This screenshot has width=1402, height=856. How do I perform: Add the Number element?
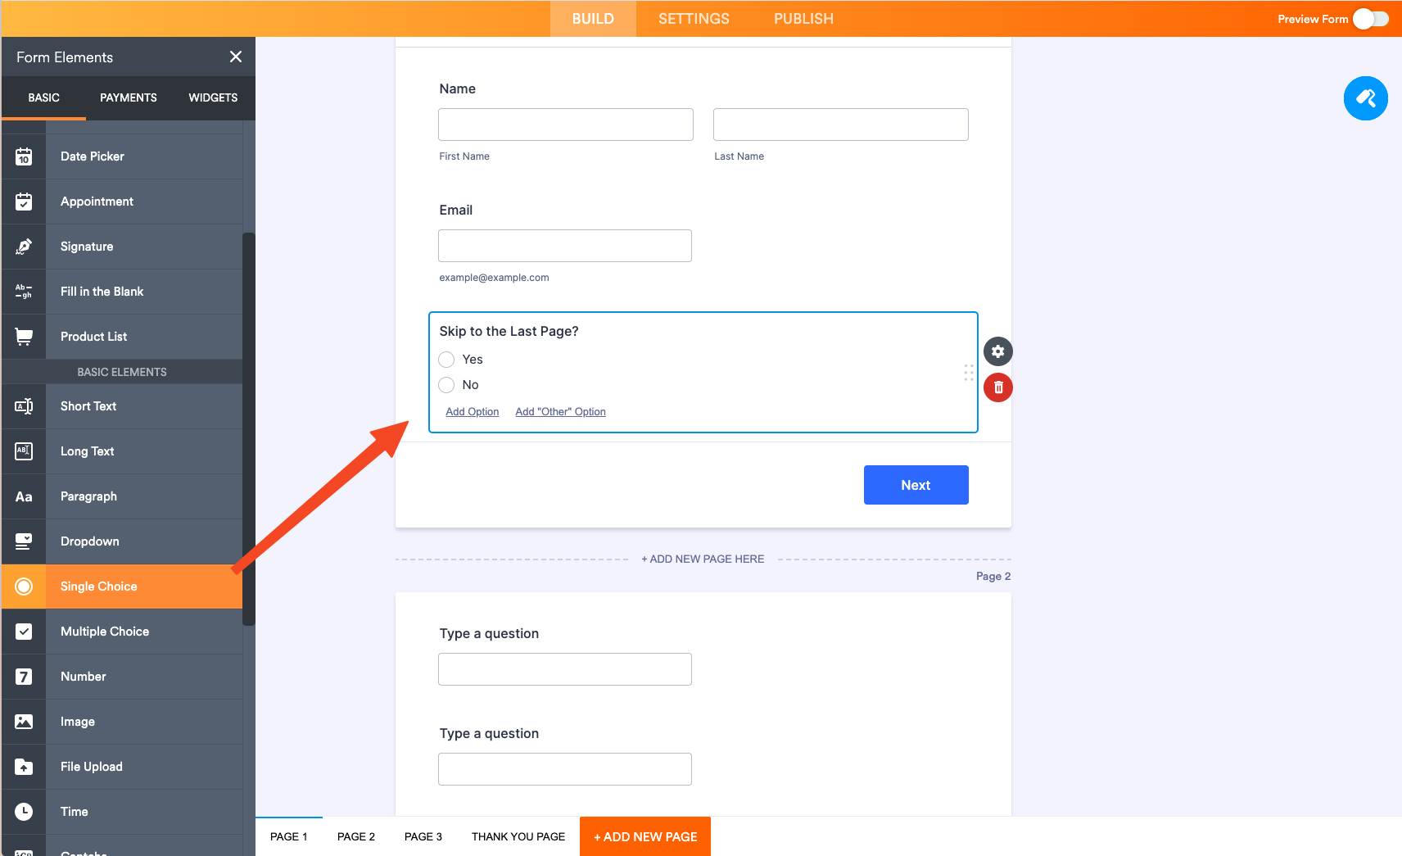click(x=122, y=677)
